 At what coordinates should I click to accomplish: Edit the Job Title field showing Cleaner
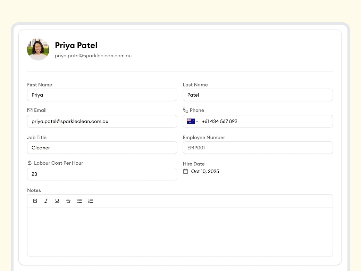(x=102, y=148)
